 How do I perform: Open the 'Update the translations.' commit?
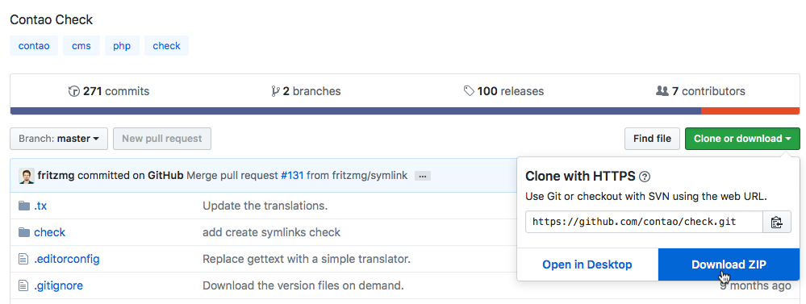(265, 206)
